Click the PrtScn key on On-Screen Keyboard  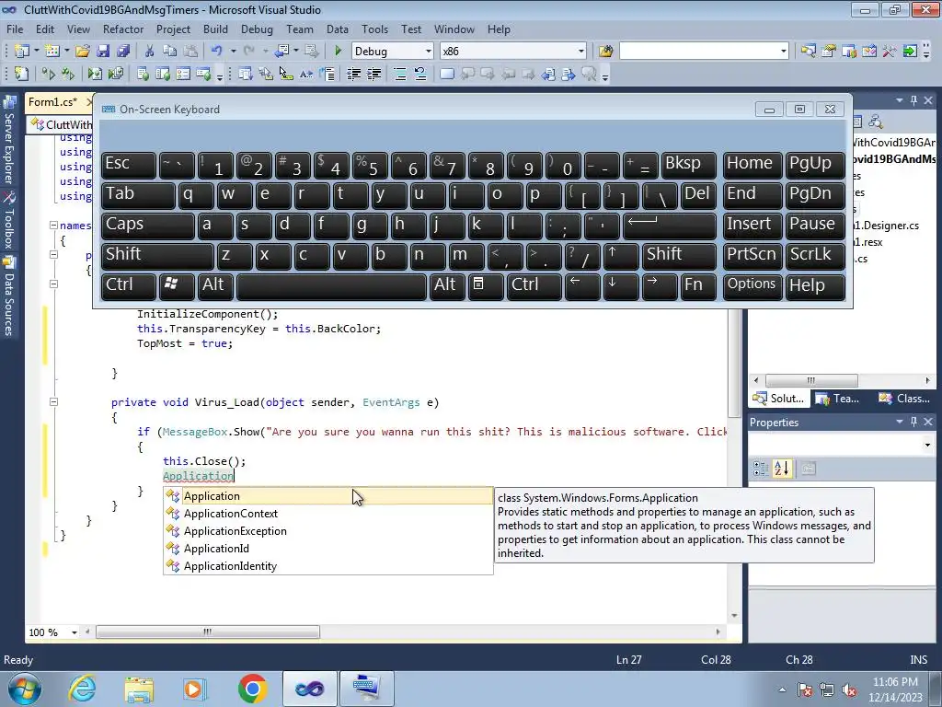(752, 256)
